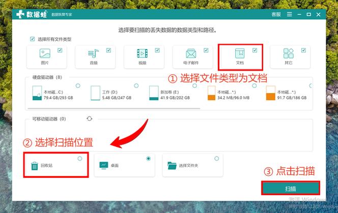
Task: Select the 文档 (documents) icon
Action: pos(240,53)
